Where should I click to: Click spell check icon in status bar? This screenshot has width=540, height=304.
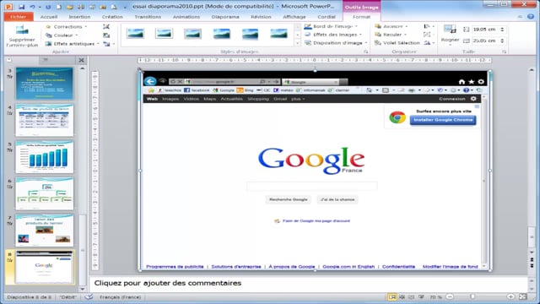click(89, 296)
